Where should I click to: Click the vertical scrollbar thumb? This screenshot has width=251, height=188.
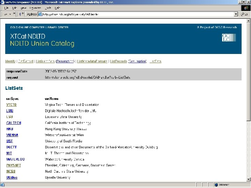(249, 72)
